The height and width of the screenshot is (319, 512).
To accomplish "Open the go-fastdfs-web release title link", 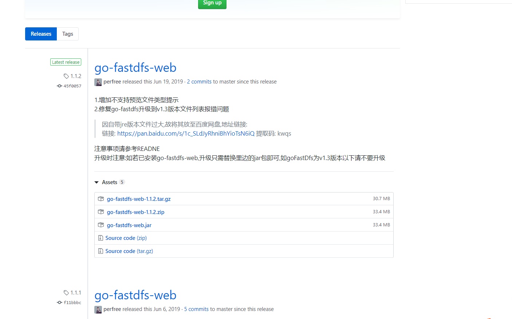I will click(x=135, y=67).
